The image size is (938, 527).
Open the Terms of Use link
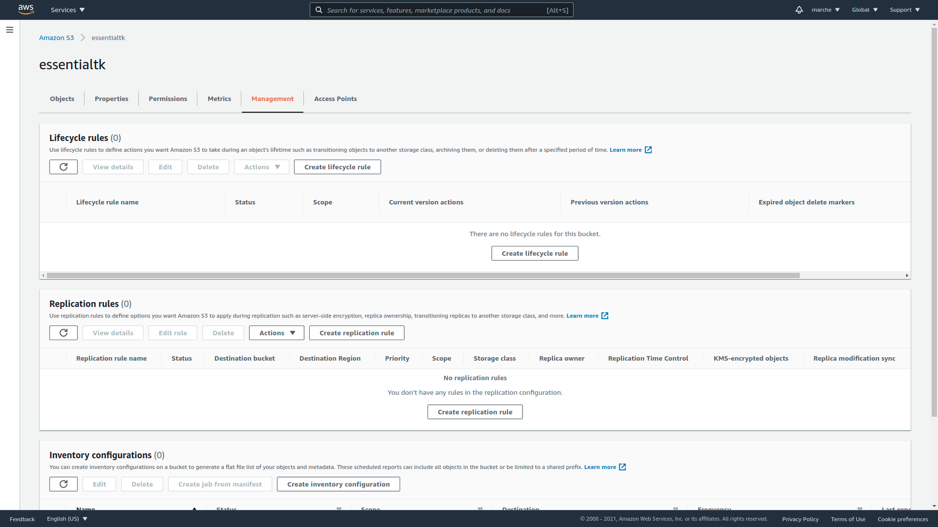point(848,519)
